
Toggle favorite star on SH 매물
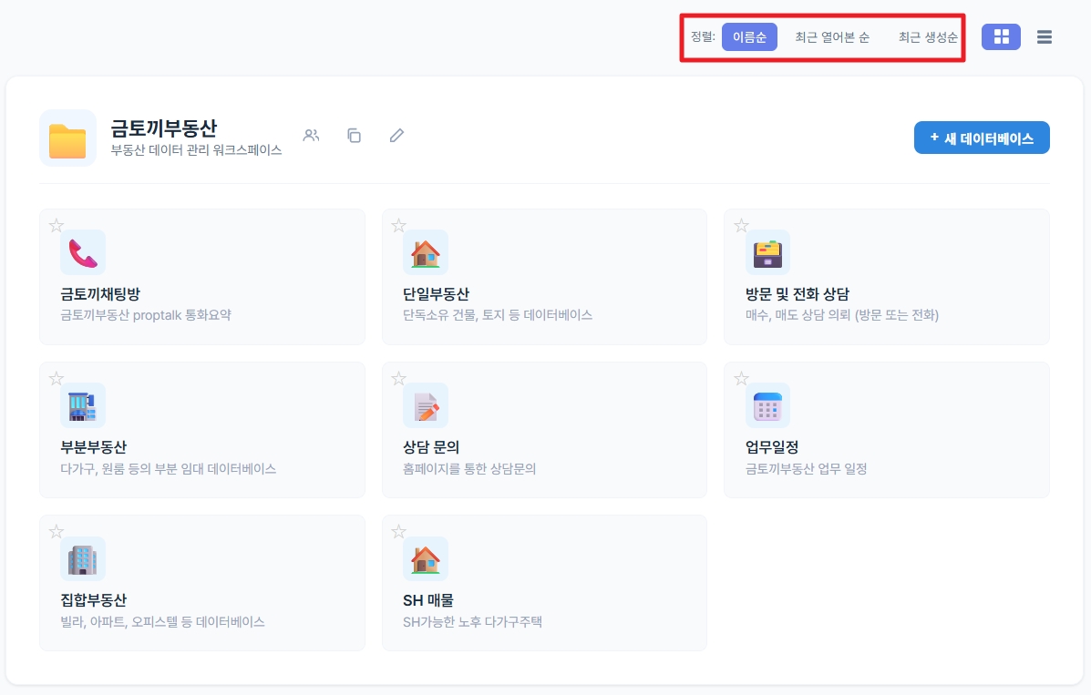[x=398, y=532]
